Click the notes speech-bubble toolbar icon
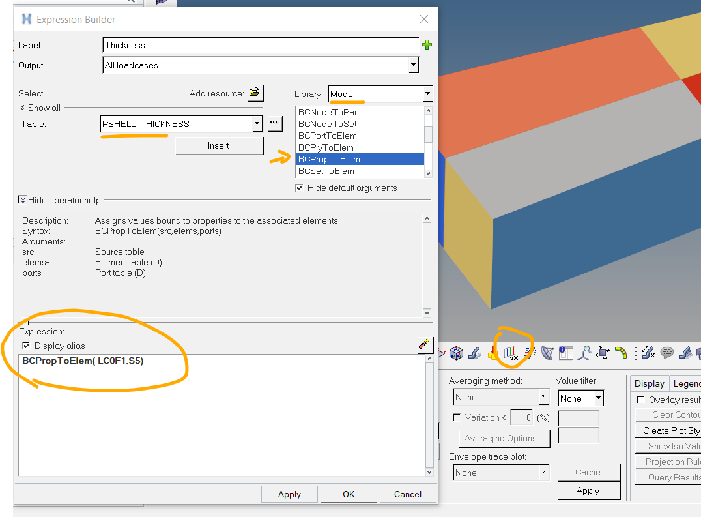The image size is (701, 517). pos(666,353)
